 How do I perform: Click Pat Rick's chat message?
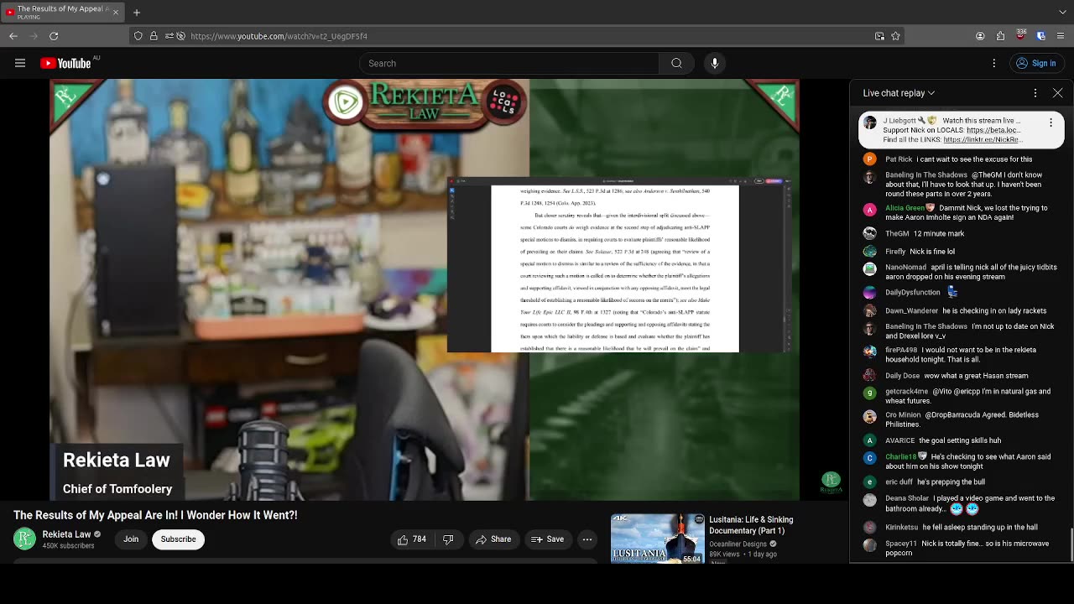pyautogui.click(x=960, y=159)
